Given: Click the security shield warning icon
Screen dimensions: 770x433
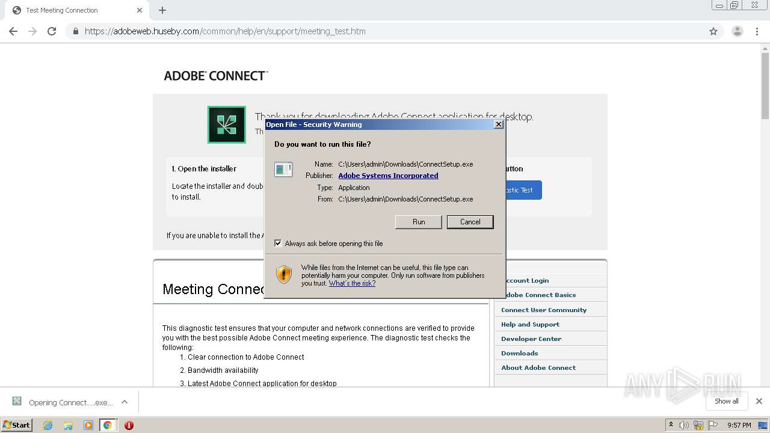Looking at the screenshot, I should (284, 274).
